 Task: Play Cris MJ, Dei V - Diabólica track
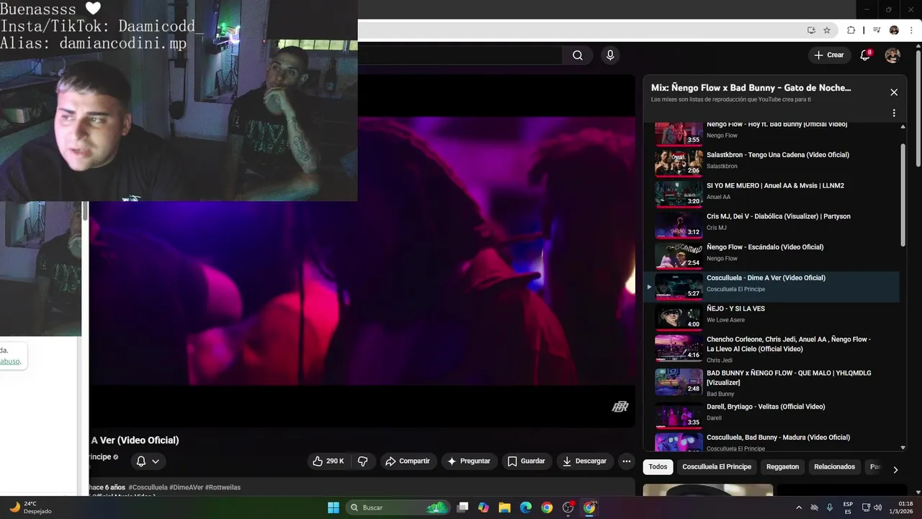[x=771, y=225]
